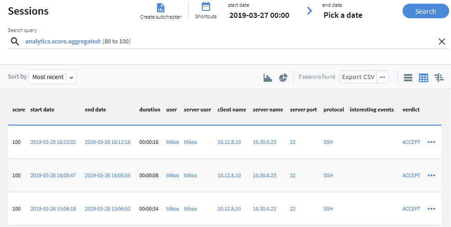Pick an end date
The image size is (451, 227).
coord(343,15)
